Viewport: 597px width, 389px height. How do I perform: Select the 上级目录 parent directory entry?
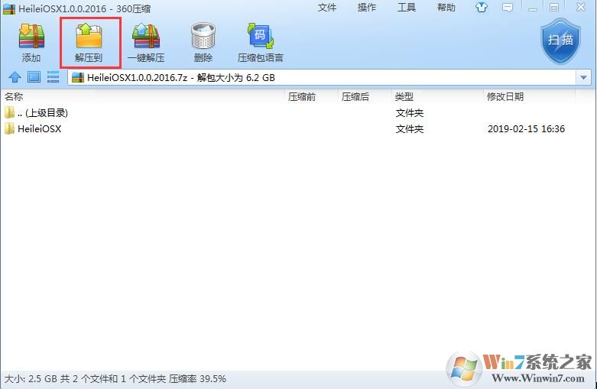pos(298,112)
